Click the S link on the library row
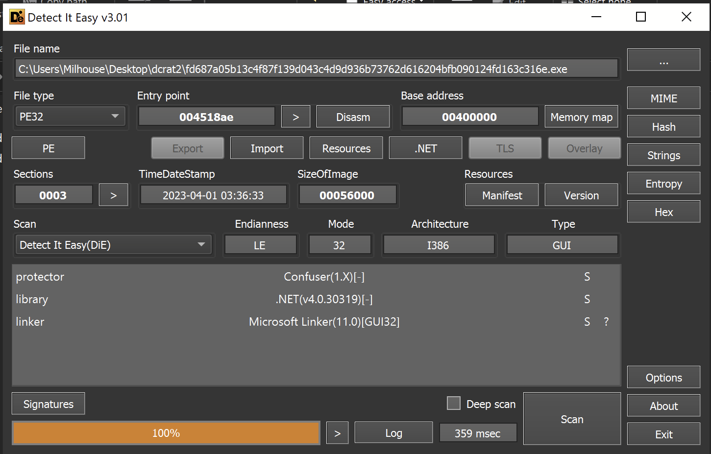This screenshot has width=711, height=454. click(587, 299)
